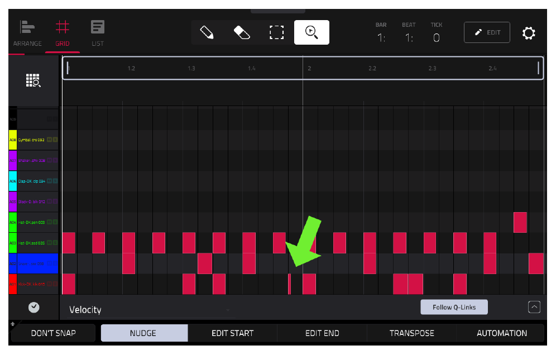
Task: Select the Nudge mode button
Action: 144,333
